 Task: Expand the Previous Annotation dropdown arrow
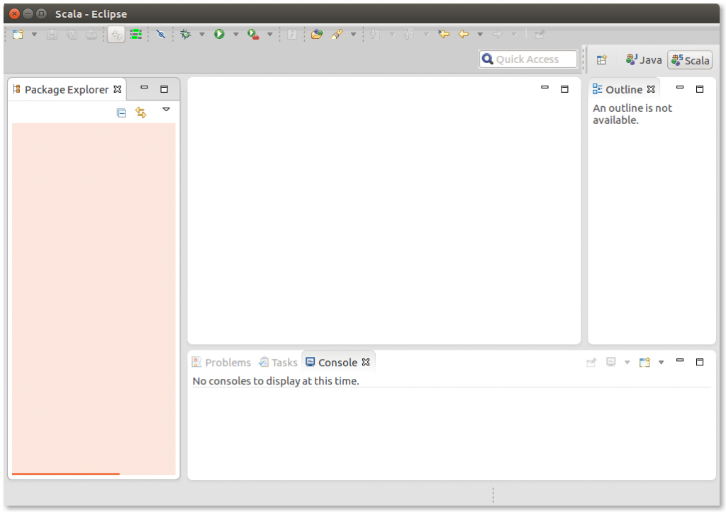[x=426, y=34]
